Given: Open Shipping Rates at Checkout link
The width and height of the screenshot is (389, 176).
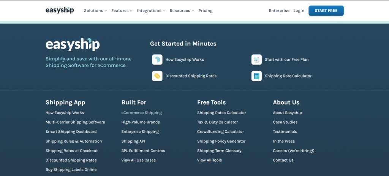Looking at the screenshot, I should [x=72, y=151].
